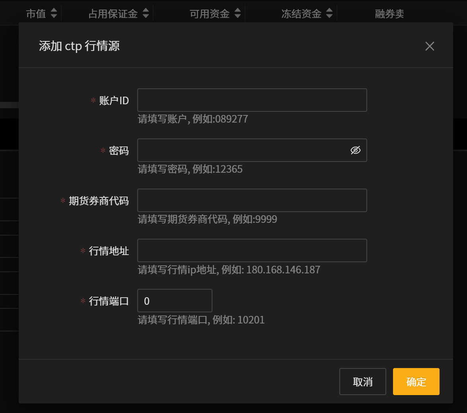Image resolution: width=467 pixels, height=413 pixels.
Task: Click the 期货券商代码 field label
Action: tap(99, 201)
